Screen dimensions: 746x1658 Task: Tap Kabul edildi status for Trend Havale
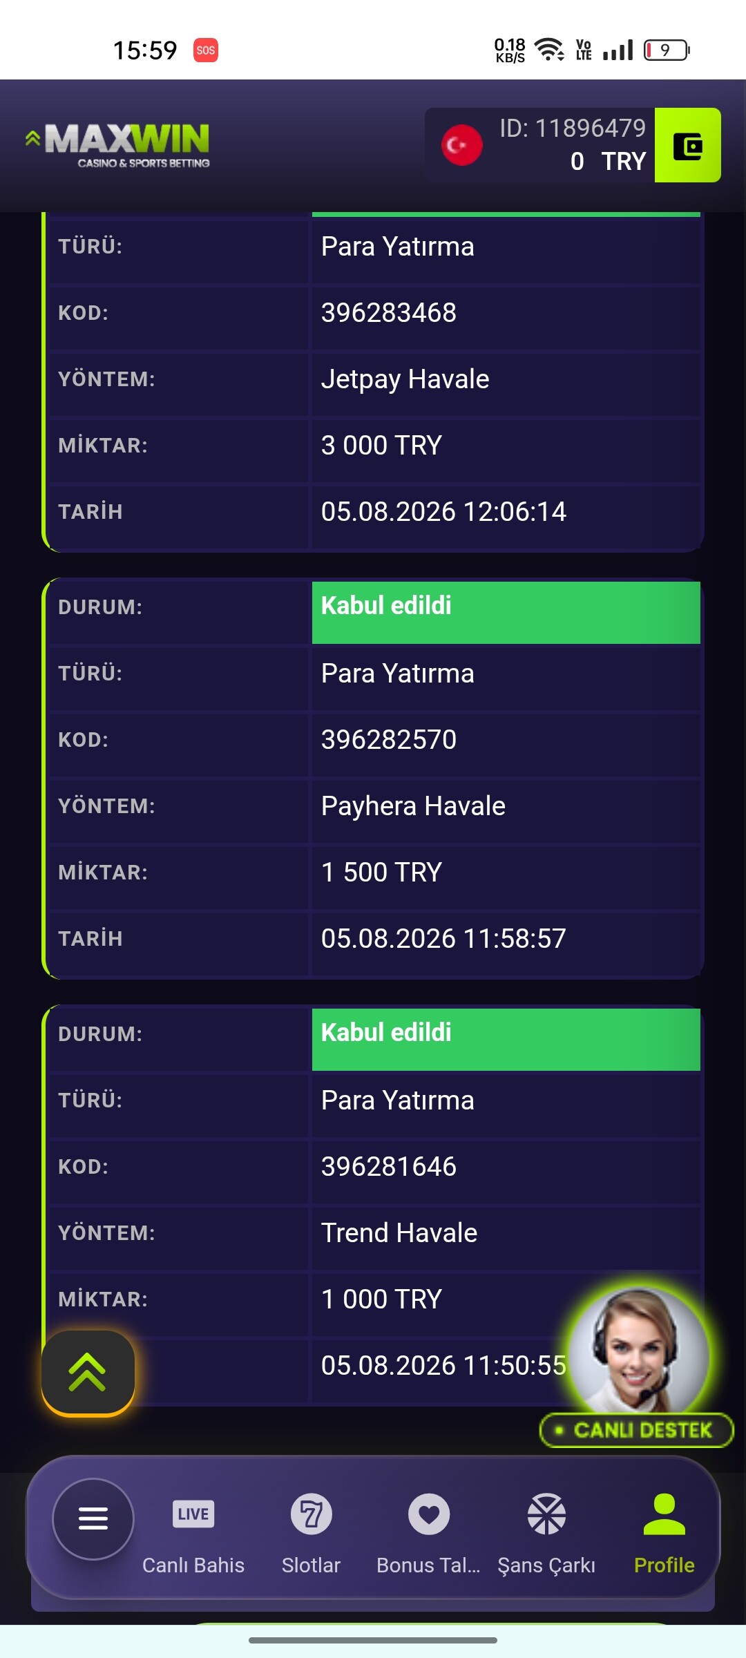pos(506,1039)
